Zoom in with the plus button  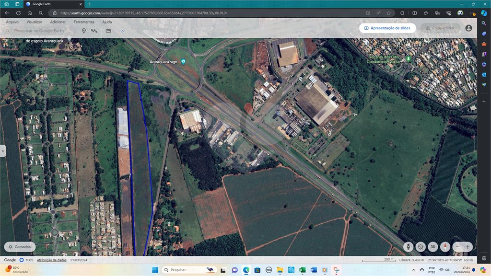(x=468, y=247)
